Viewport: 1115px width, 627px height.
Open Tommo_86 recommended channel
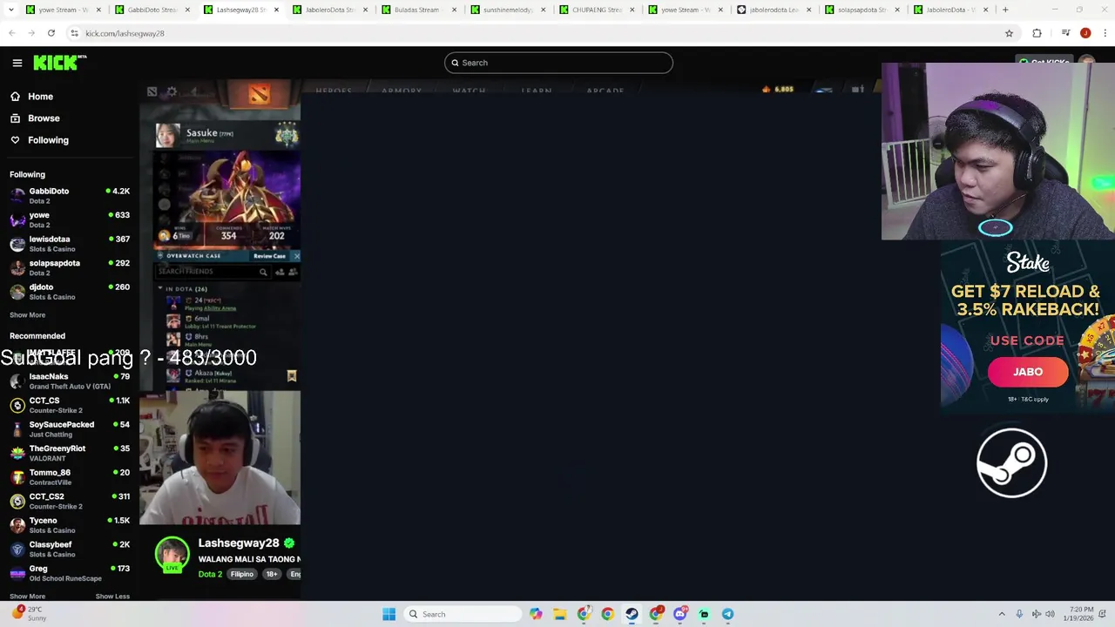pyautogui.click(x=70, y=477)
